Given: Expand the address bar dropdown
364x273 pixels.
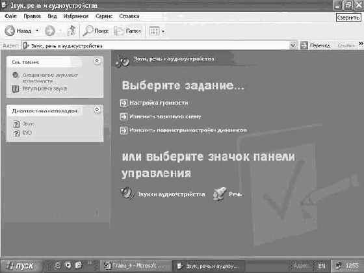Looking at the screenshot, I should click(293, 45).
